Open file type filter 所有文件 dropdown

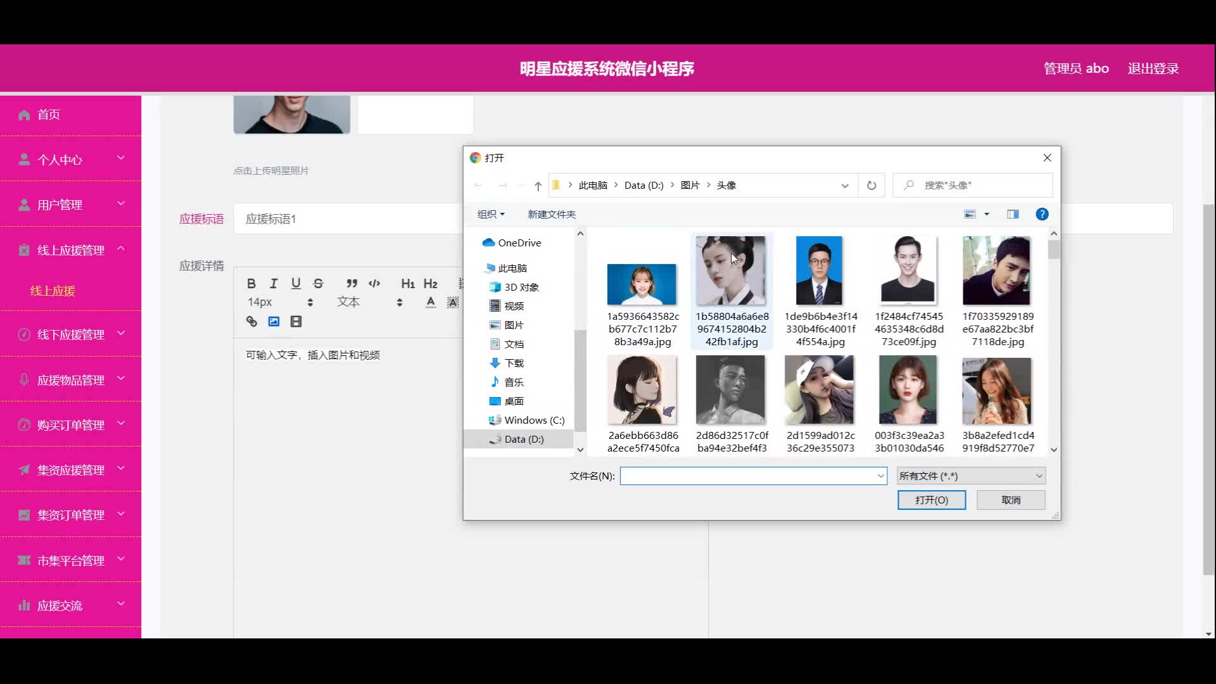point(971,476)
